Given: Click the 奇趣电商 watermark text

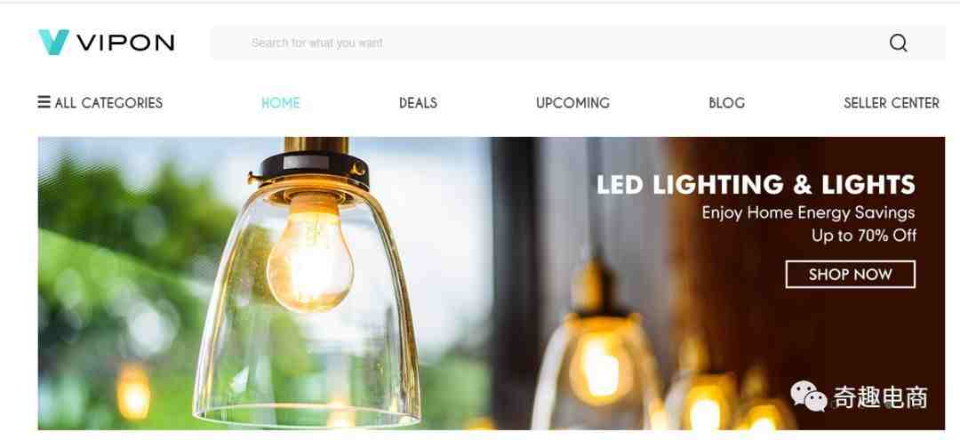Looking at the screenshot, I should 880,397.
